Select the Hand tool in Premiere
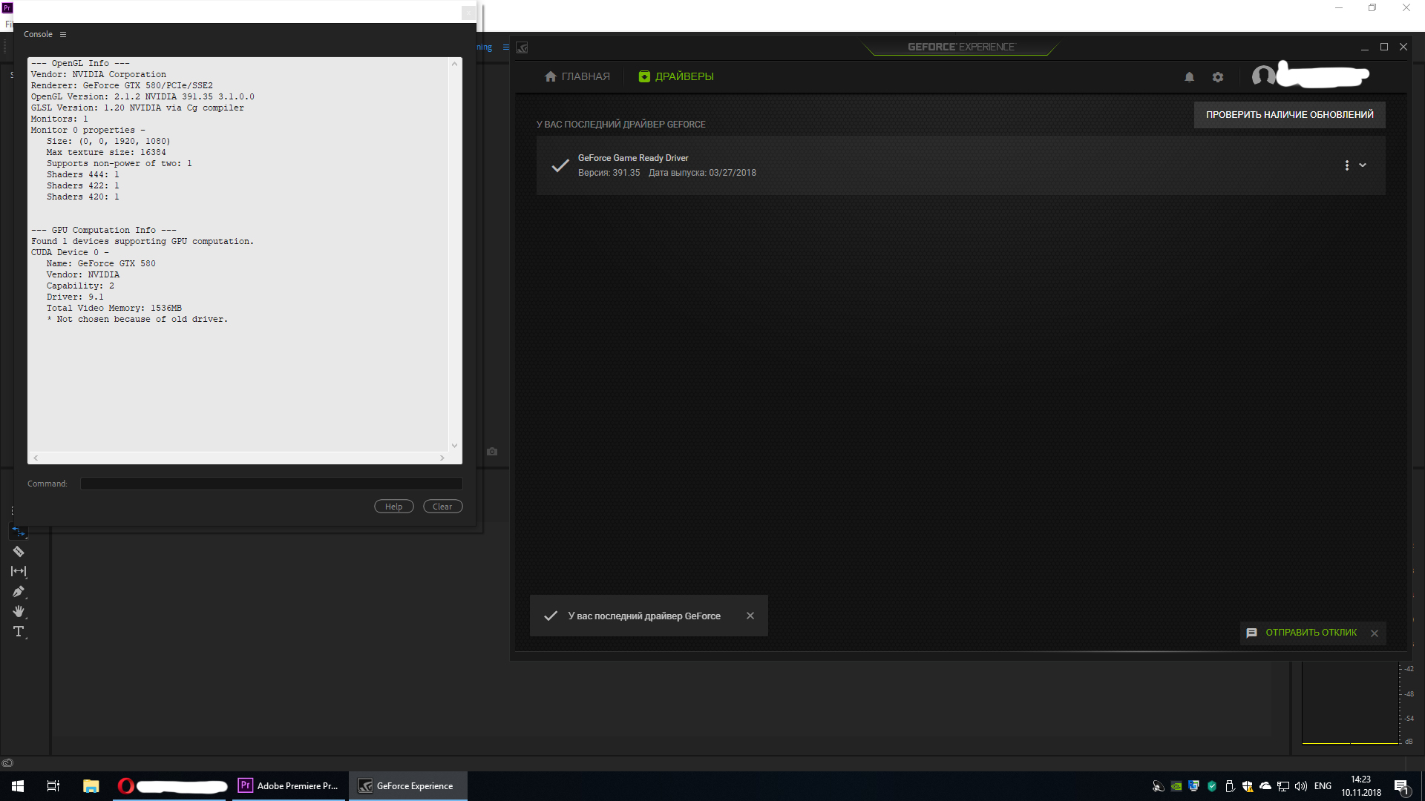The width and height of the screenshot is (1425, 801). [19, 611]
